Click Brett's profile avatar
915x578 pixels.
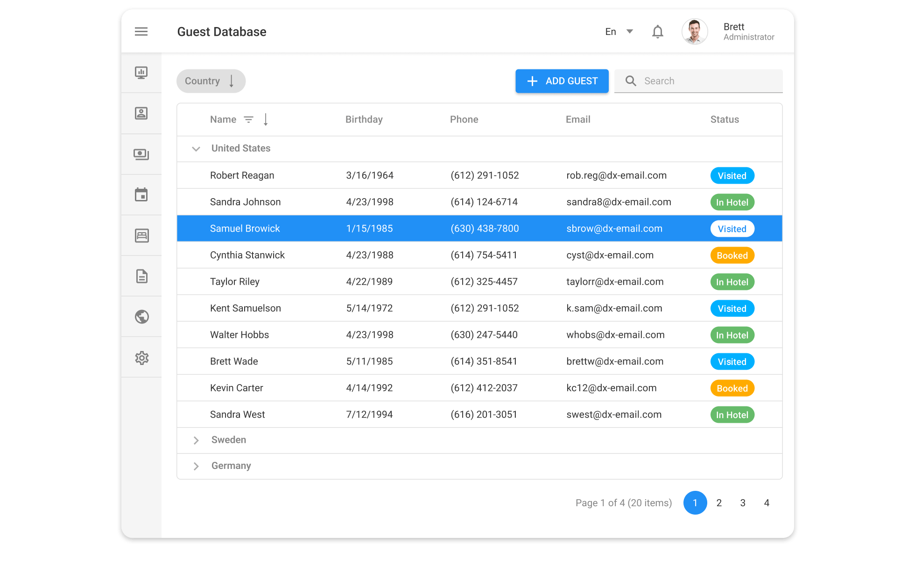[695, 32]
